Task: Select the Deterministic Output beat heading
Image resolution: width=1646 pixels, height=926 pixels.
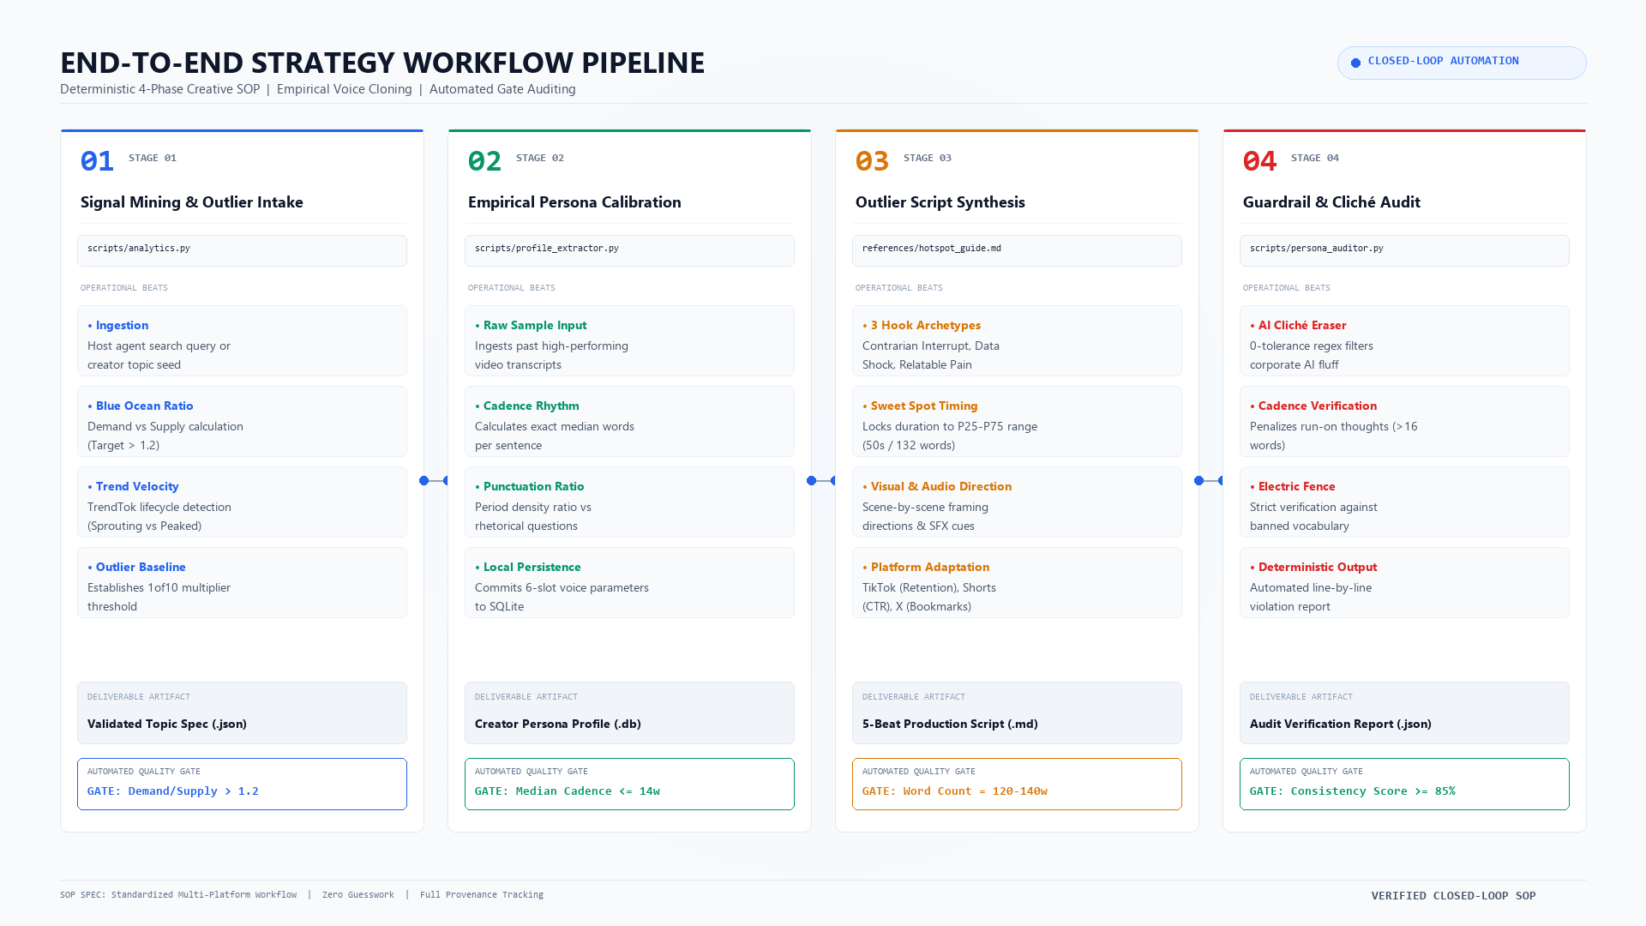Action: (x=1313, y=567)
